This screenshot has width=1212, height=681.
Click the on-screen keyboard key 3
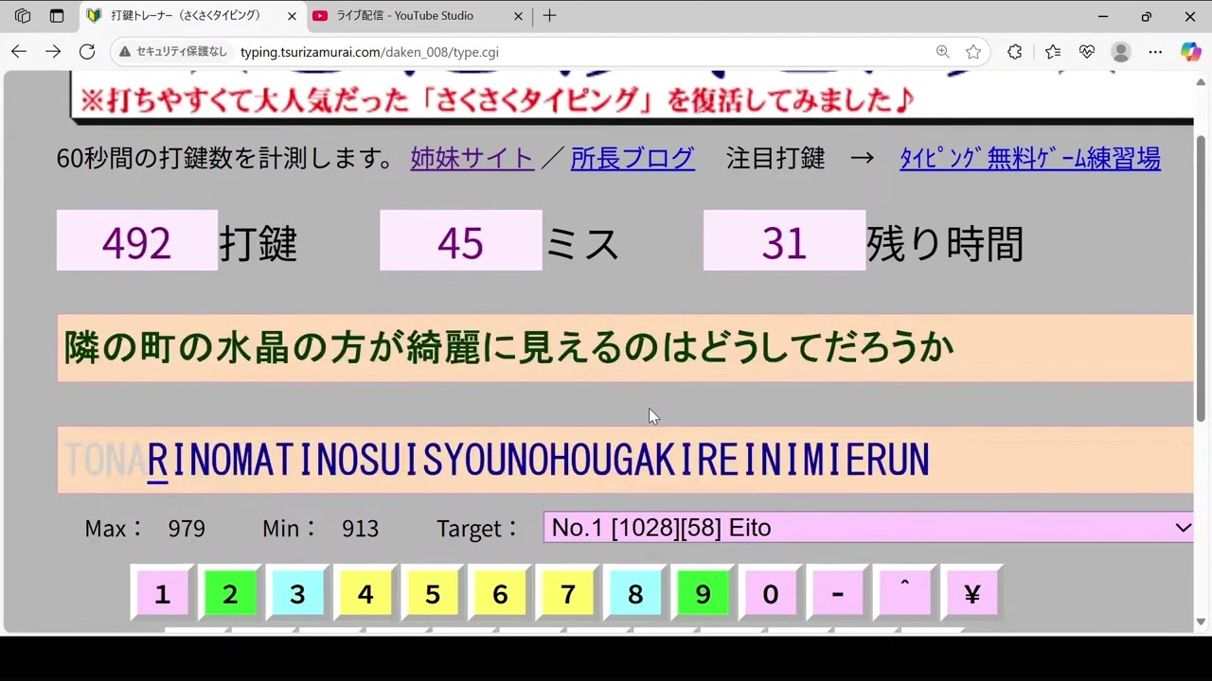point(297,594)
